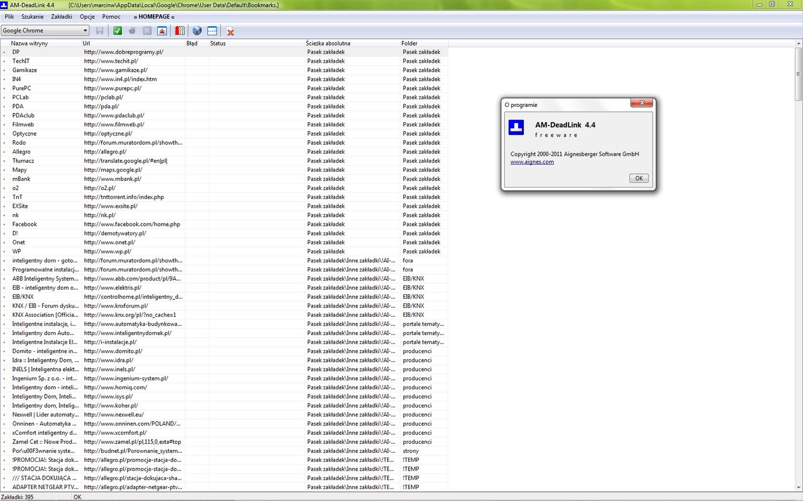Select the Filmweb bookmark row
803x501 pixels.
225,125
